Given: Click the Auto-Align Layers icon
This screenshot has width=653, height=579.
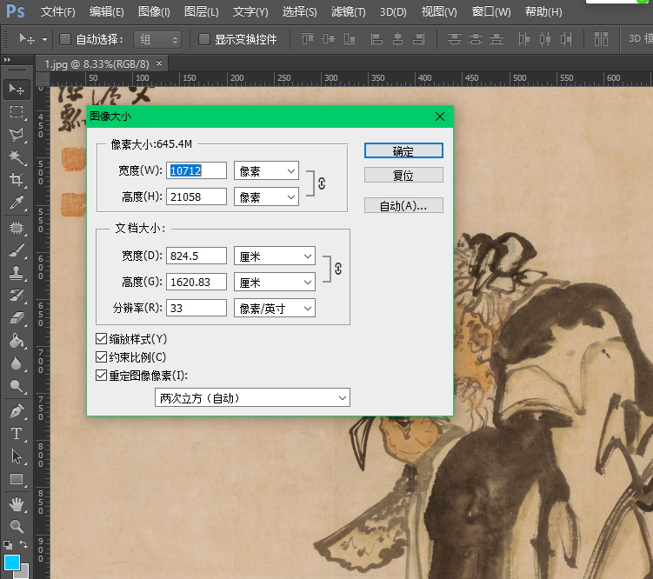Looking at the screenshot, I should tap(601, 39).
